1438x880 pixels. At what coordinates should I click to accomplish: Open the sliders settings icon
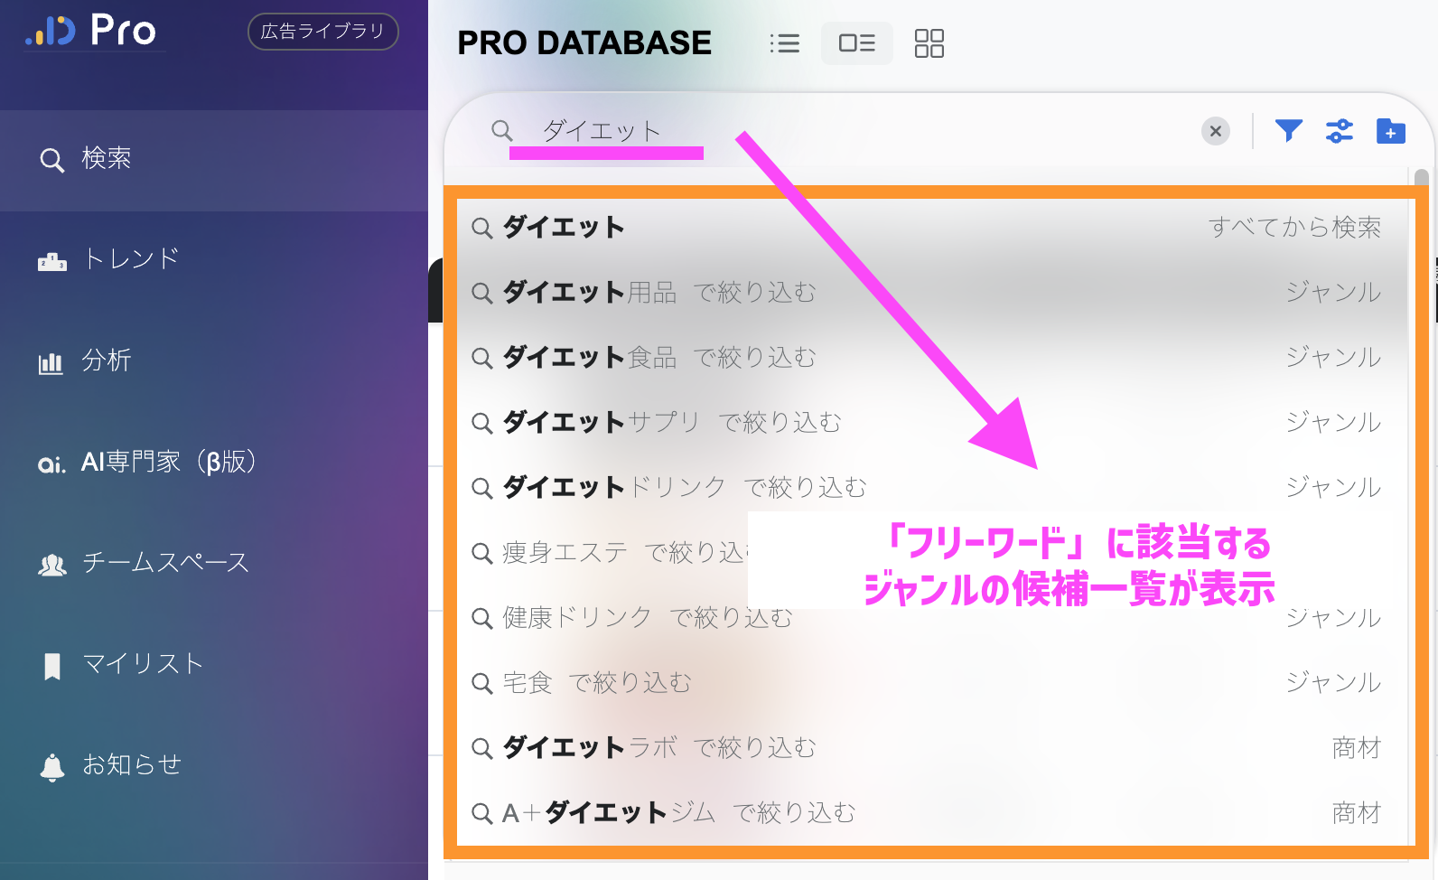pyautogui.click(x=1339, y=131)
